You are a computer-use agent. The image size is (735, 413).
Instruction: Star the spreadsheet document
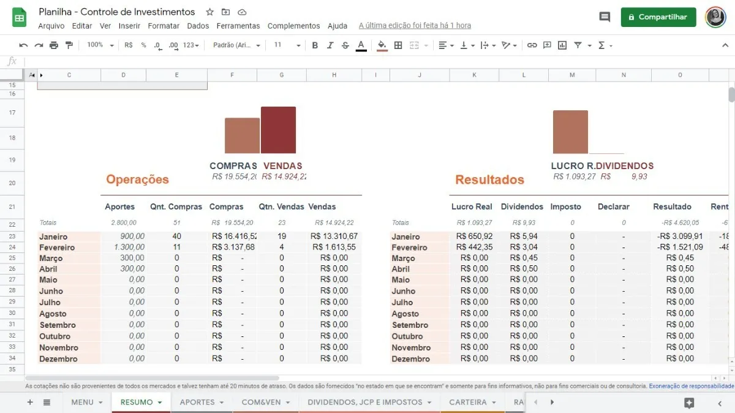(x=210, y=12)
